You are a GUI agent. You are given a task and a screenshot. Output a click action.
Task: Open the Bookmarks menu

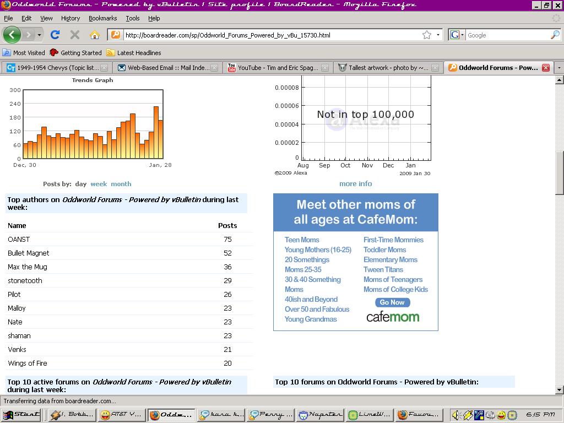click(102, 18)
